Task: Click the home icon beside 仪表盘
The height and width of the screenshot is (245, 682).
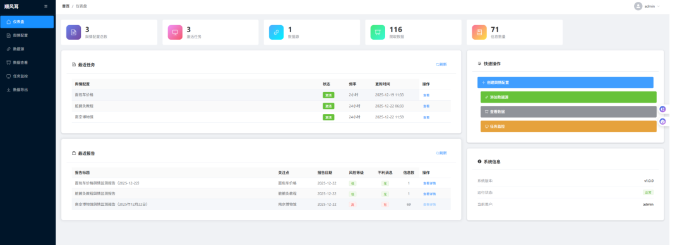Action: pos(9,21)
